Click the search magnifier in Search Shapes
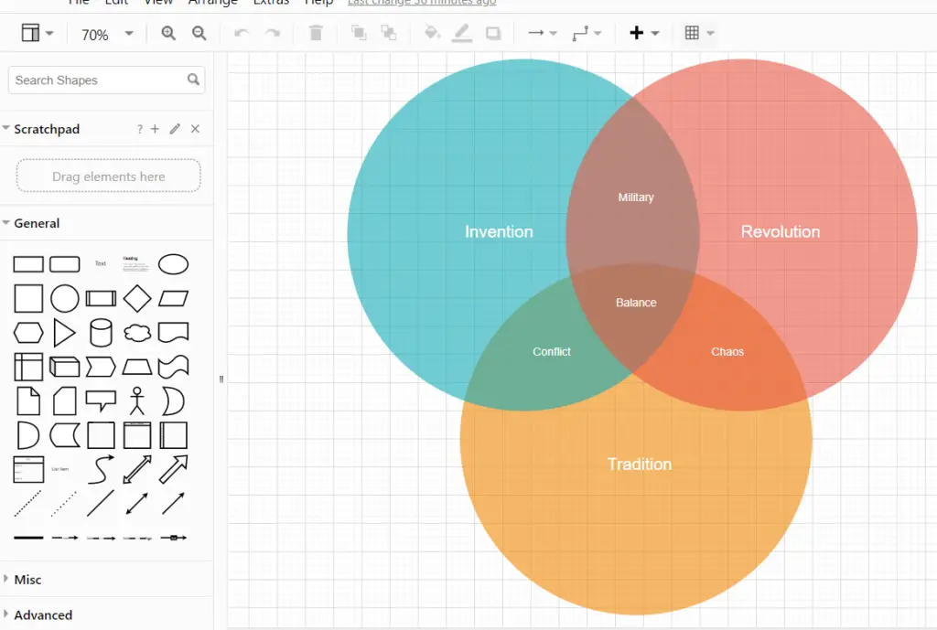This screenshot has width=937, height=630. [x=193, y=80]
